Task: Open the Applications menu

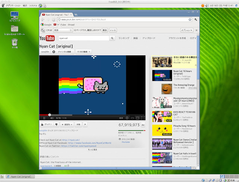Action: 13,6
